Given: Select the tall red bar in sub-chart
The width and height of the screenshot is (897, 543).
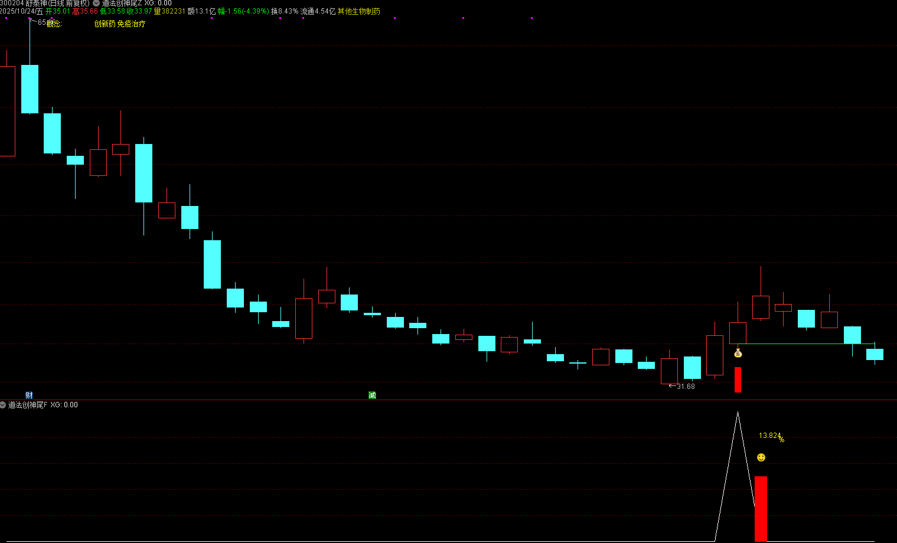Looking at the screenshot, I should tap(761, 508).
